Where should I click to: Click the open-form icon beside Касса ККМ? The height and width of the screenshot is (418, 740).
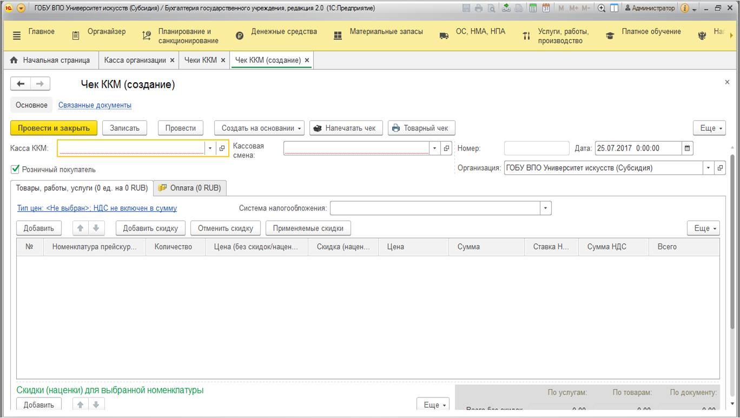tap(222, 148)
